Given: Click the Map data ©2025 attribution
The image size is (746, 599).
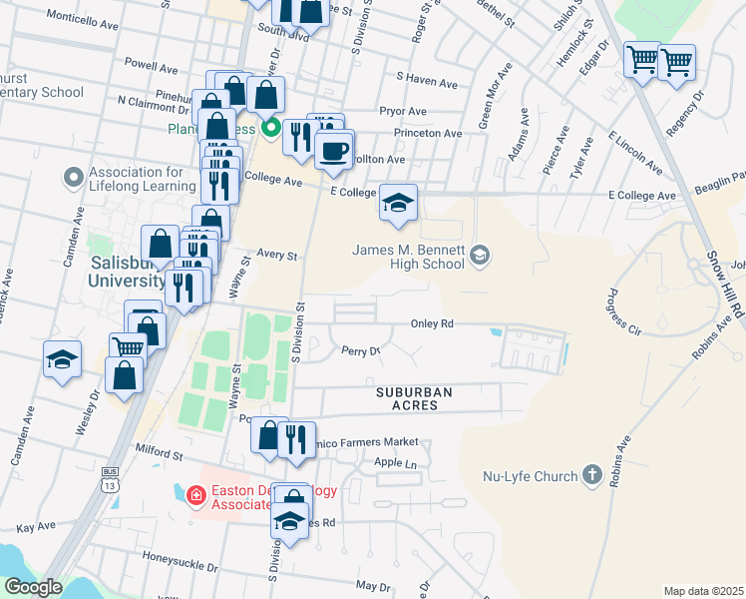Looking at the screenshot, I should point(704,591).
